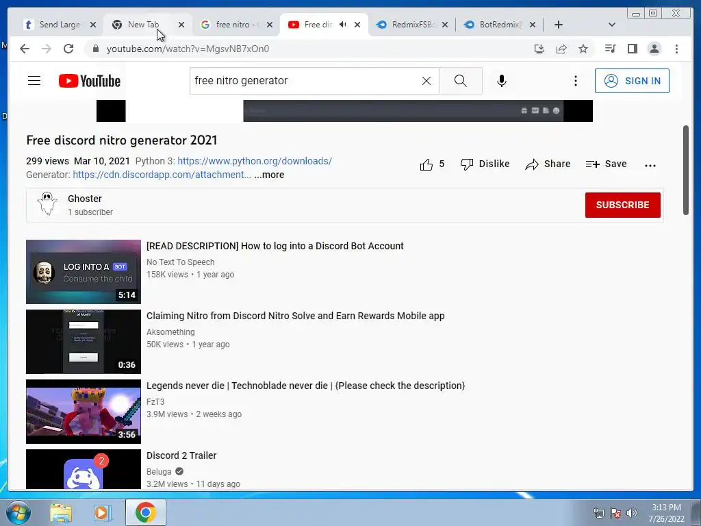Switch to the free nitro Google tab
701x526 pixels.
click(x=236, y=25)
